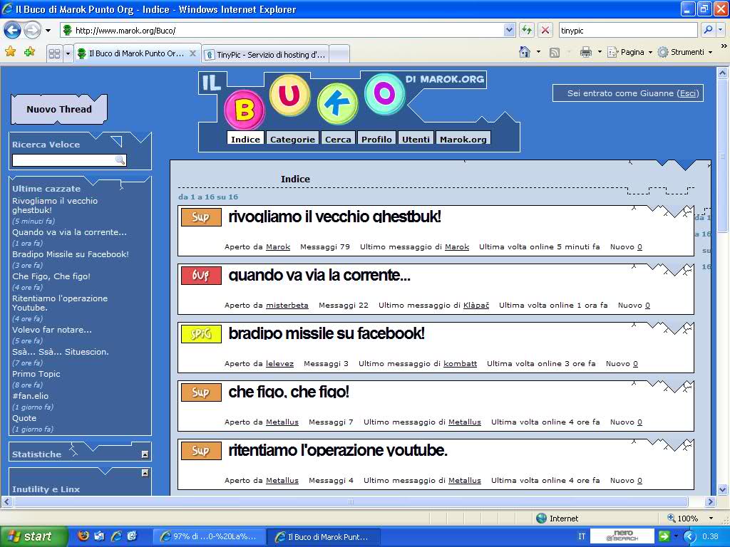Click the browser Back arrow button
The height and width of the screenshot is (547, 730).
coord(13,31)
